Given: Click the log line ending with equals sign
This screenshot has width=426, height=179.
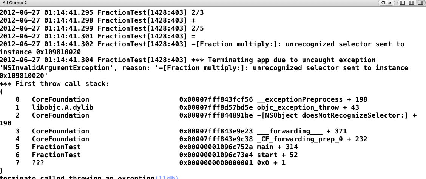Looking at the screenshot, I should (98, 36).
